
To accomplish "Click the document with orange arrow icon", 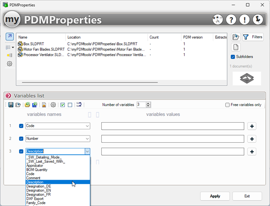I will (44, 105).
